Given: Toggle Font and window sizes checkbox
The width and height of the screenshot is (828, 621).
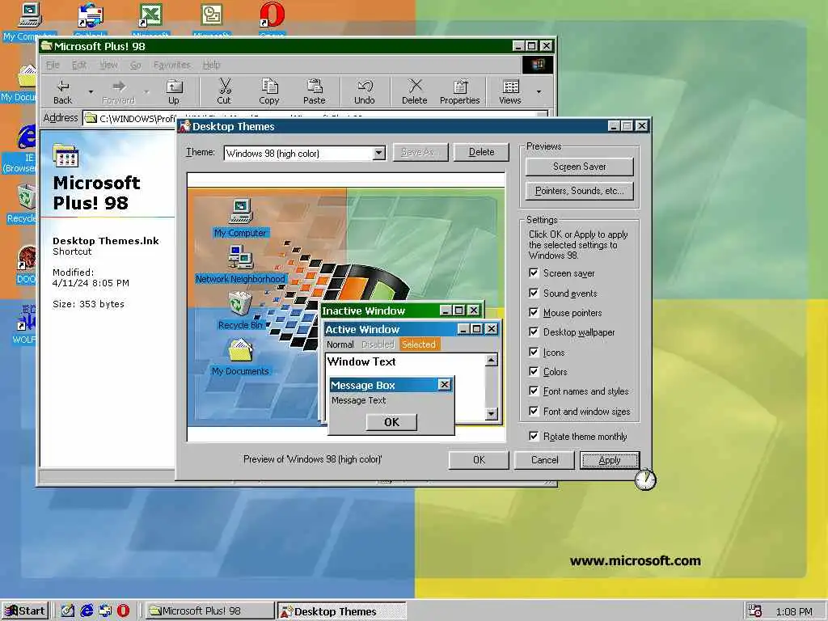Looking at the screenshot, I should pos(534,412).
